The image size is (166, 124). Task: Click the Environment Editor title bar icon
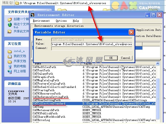point(33,15)
